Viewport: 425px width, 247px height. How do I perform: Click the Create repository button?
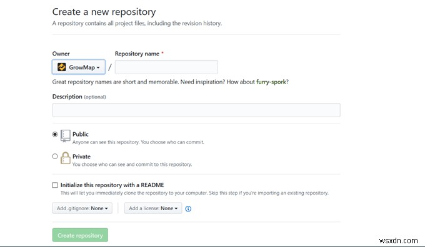coord(80,235)
